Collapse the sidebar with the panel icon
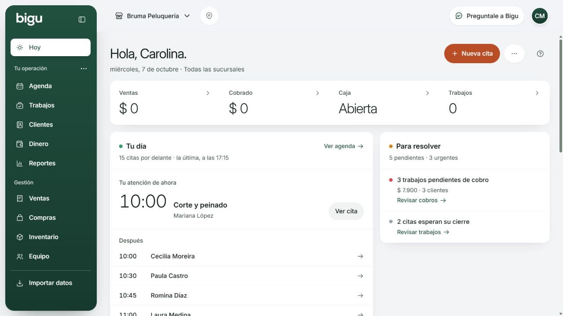This screenshot has width=563, height=316. click(82, 19)
